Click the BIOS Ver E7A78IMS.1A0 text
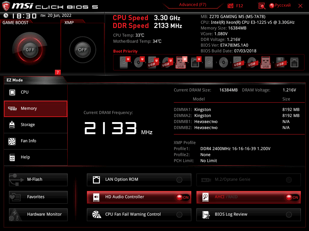Screen dimensions: 309x231 tap(224, 45)
